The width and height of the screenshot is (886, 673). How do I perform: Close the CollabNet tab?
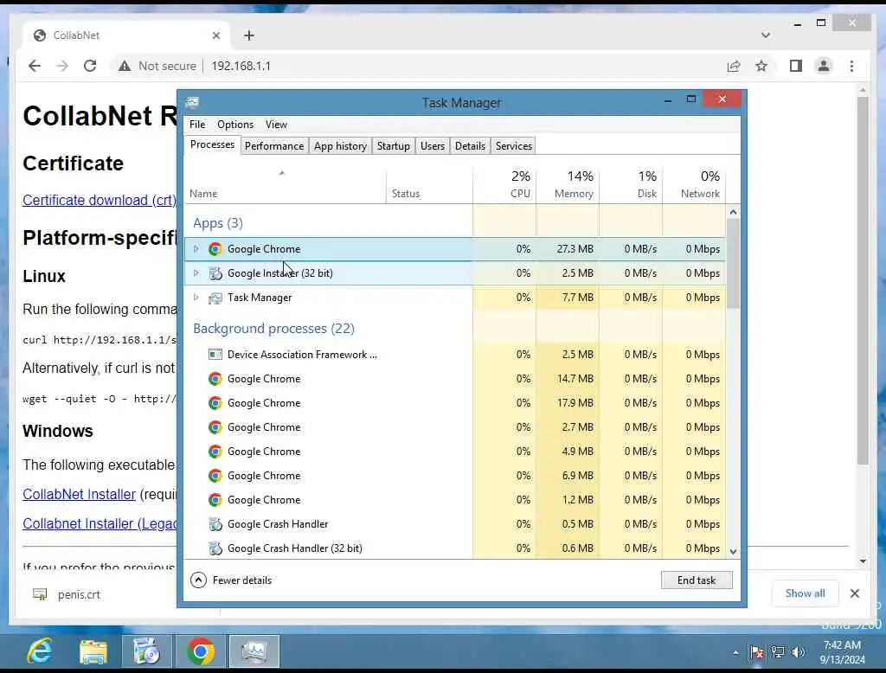(215, 35)
